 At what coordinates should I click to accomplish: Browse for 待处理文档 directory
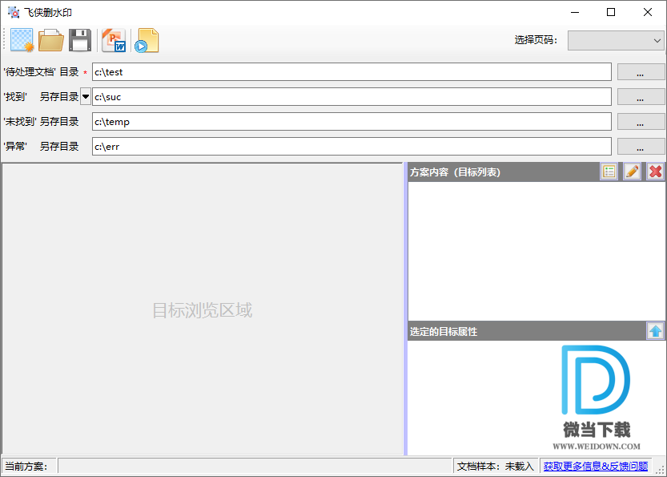pyautogui.click(x=641, y=72)
